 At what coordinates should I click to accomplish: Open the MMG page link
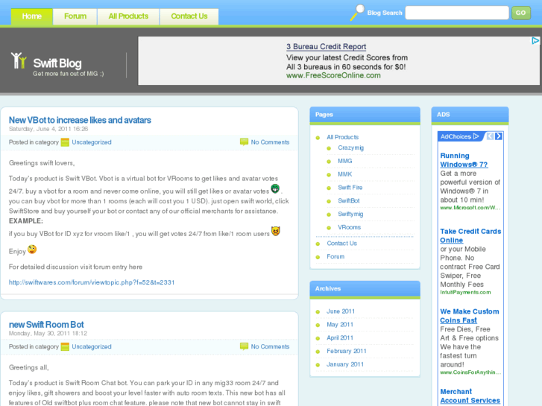345,161
